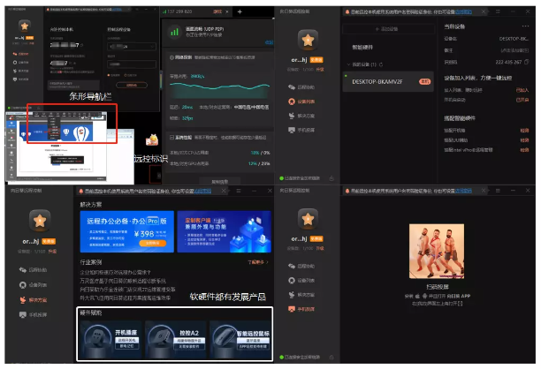541x369 pixels.
Task: Select the DESKTOP-BKAMV2F device entry
Action: pyautogui.click(x=377, y=80)
